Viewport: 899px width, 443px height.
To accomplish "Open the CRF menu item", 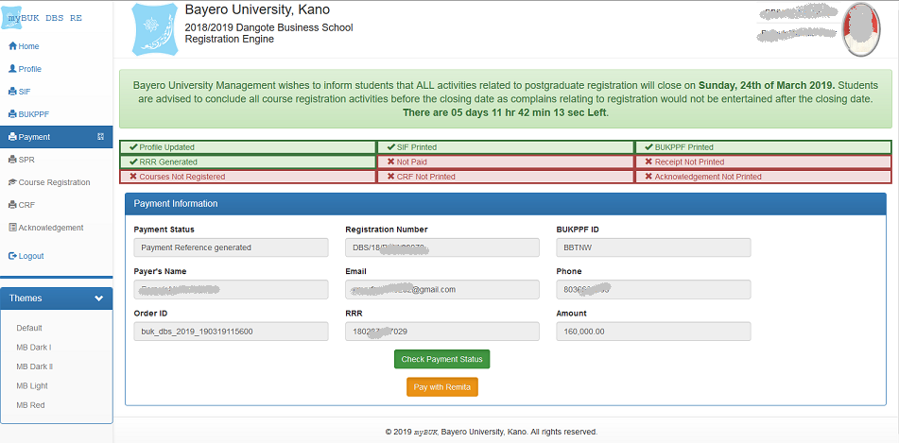I will pyautogui.click(x=26, y=205).
